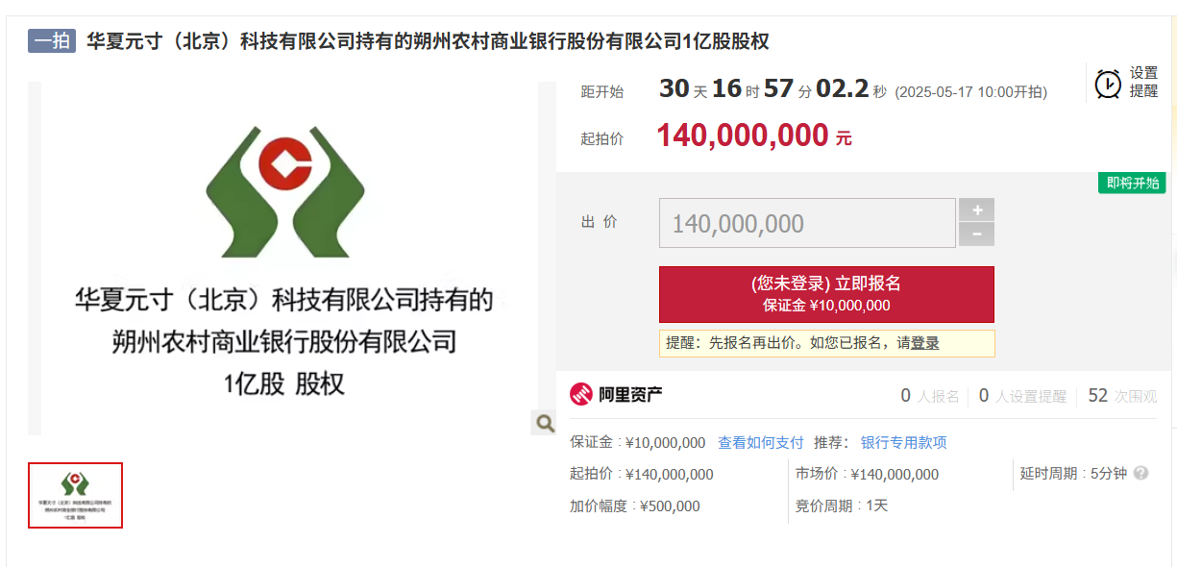The image size is (1177, 567).
Task: Click the 52 次围观 view count
Action: [x=1122, y=396]
